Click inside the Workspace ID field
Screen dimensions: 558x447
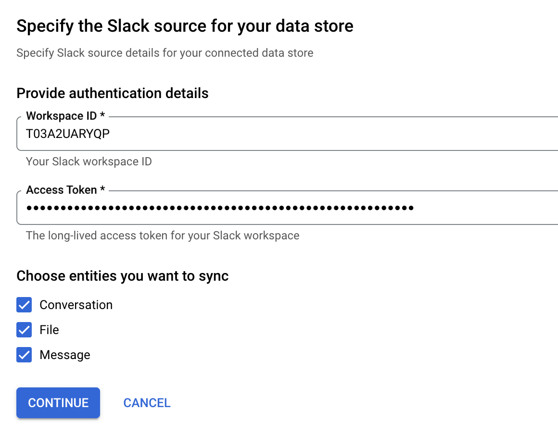192,133
